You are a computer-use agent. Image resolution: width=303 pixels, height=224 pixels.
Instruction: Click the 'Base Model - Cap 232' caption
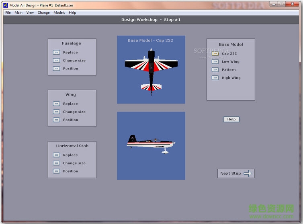(150, 41)
